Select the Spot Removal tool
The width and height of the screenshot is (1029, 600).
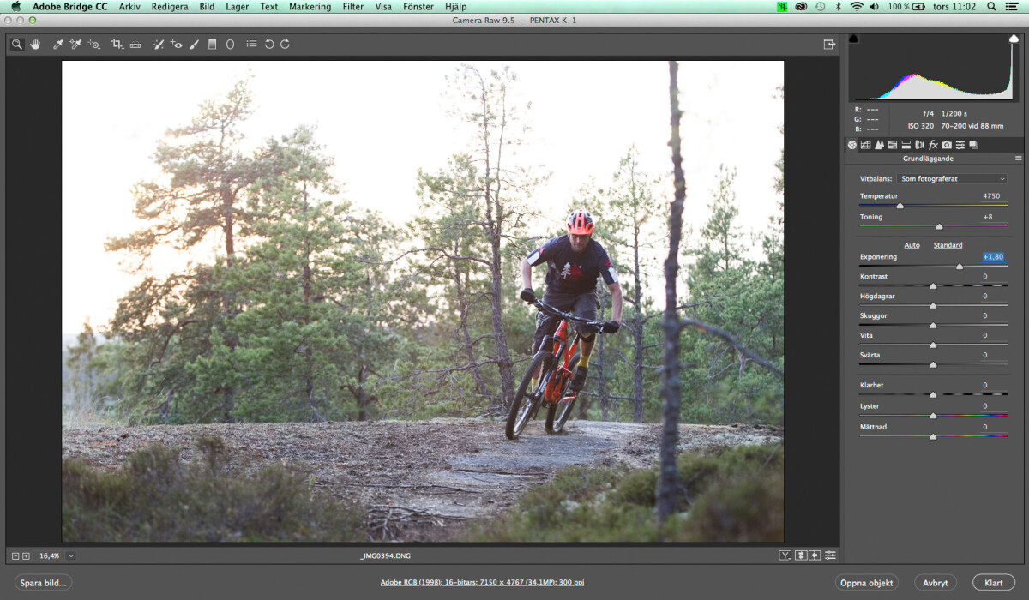pyautogui.click(x=159, y=44)
